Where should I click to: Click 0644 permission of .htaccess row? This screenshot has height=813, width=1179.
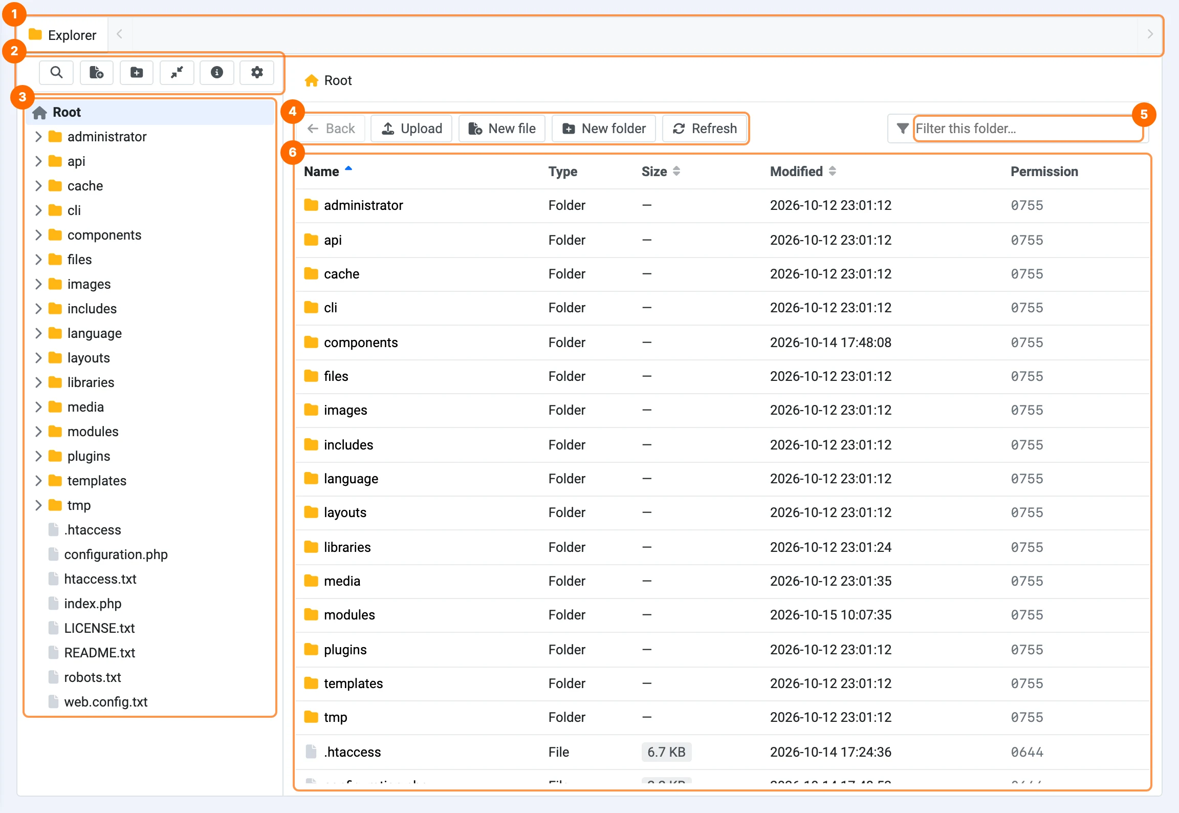pos(1027,752)
